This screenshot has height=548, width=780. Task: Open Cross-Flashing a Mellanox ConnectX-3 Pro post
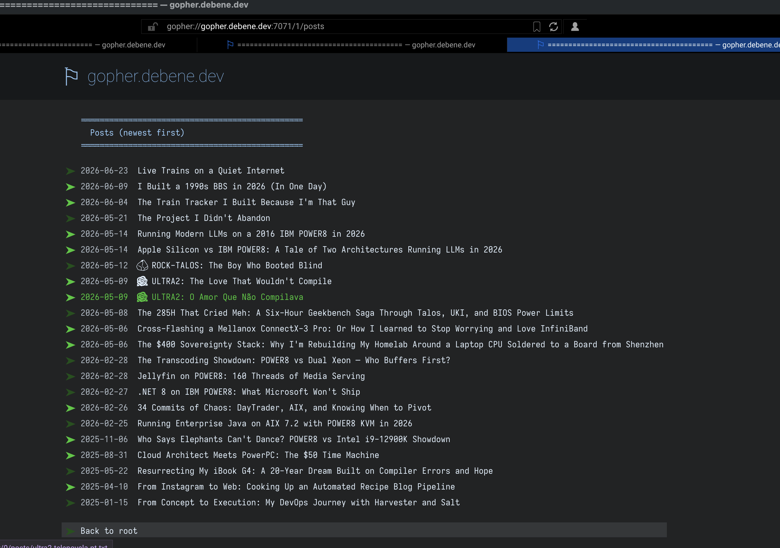click(363, 329)
